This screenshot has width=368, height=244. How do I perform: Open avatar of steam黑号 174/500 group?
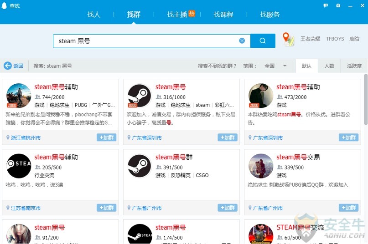(x=140, y=234)
